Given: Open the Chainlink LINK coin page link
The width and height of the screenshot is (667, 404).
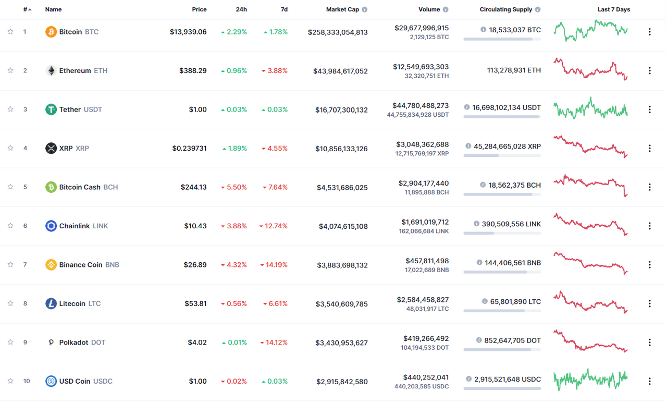Looking at the screenshot, I should pos(84,226).
